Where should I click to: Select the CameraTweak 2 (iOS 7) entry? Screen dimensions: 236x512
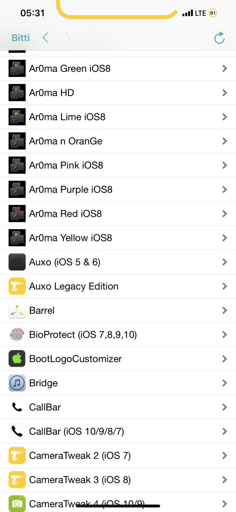[x=80, y=456]
